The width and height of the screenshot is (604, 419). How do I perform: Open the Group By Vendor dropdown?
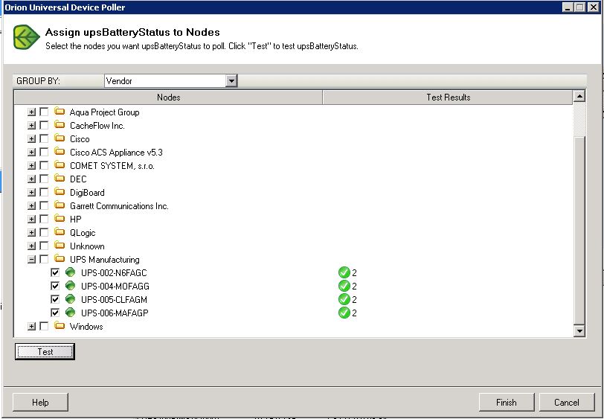click(x=231, y=80)
